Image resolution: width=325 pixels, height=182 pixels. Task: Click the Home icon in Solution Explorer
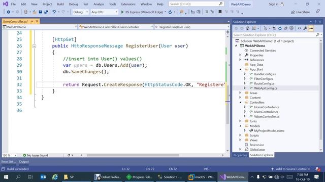(247, 28)
